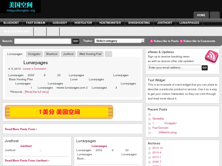Open the 2009 7 archive link
Image resolution: width=222 pixels, height=166 pixels.
157,162
